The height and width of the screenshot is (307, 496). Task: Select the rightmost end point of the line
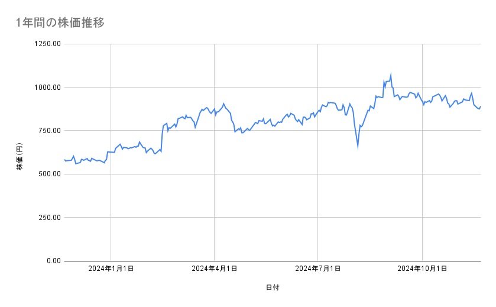tap(481, 106)
